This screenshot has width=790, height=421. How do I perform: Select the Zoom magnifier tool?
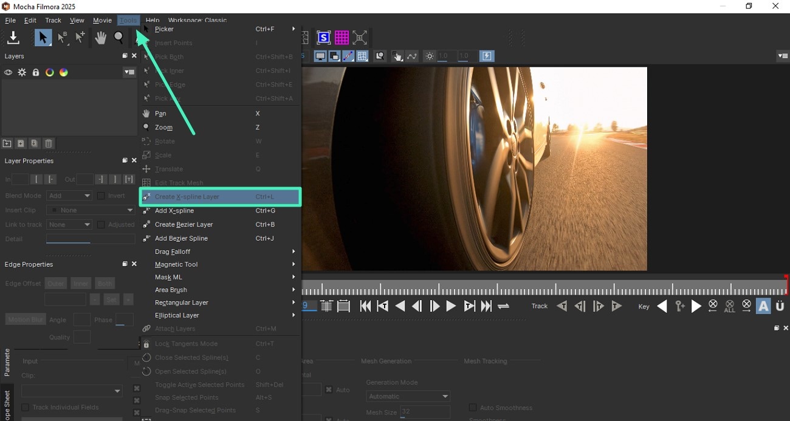[119, 37]
